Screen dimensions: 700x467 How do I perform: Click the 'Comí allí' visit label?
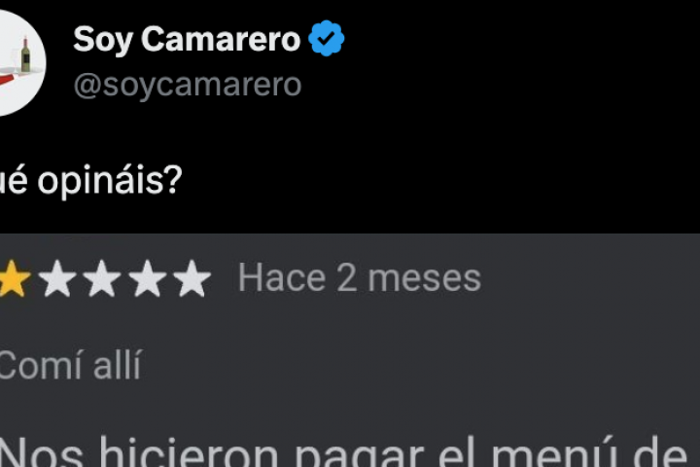(x=70, y=366)
